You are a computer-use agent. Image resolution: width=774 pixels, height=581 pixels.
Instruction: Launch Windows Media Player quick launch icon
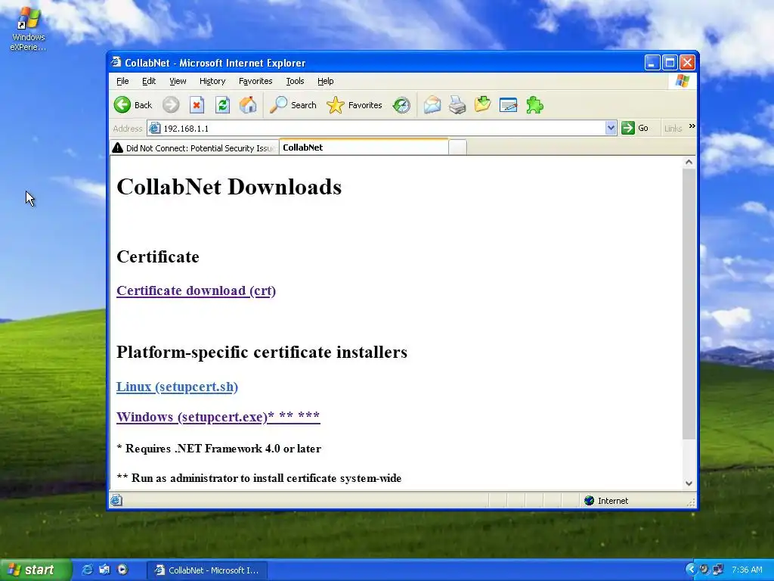tap(122, 570)
